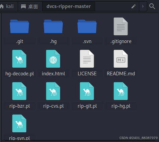
Task: Select the rip-git.pl Perl script icon
Action: click(x=87, y=91)
